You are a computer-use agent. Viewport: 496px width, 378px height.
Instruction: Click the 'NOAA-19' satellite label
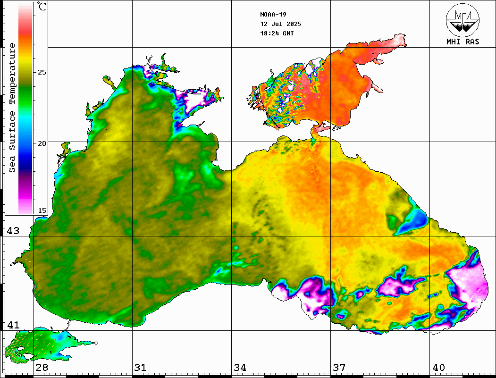pyautogui.click(x=273, y=15)
